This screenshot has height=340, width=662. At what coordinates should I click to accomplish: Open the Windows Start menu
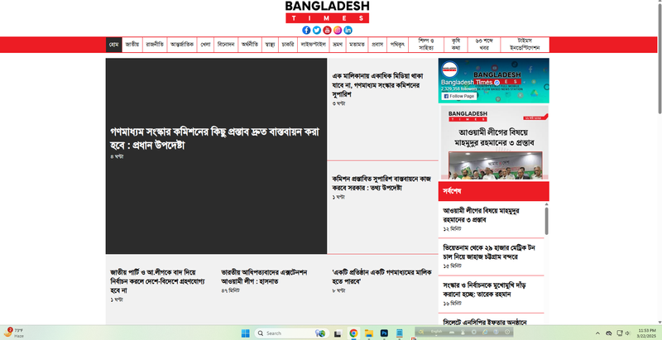pyautogui.click(x=245, y=333)
